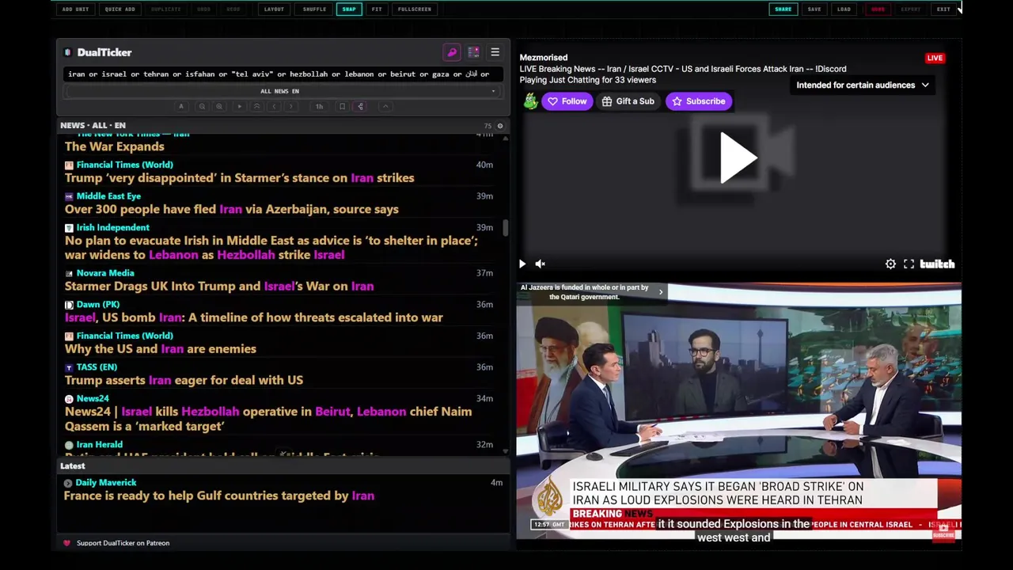Screen dimensions: 1013x570
Task: Open 'The War Expands' headline
Action: (115, 147)
